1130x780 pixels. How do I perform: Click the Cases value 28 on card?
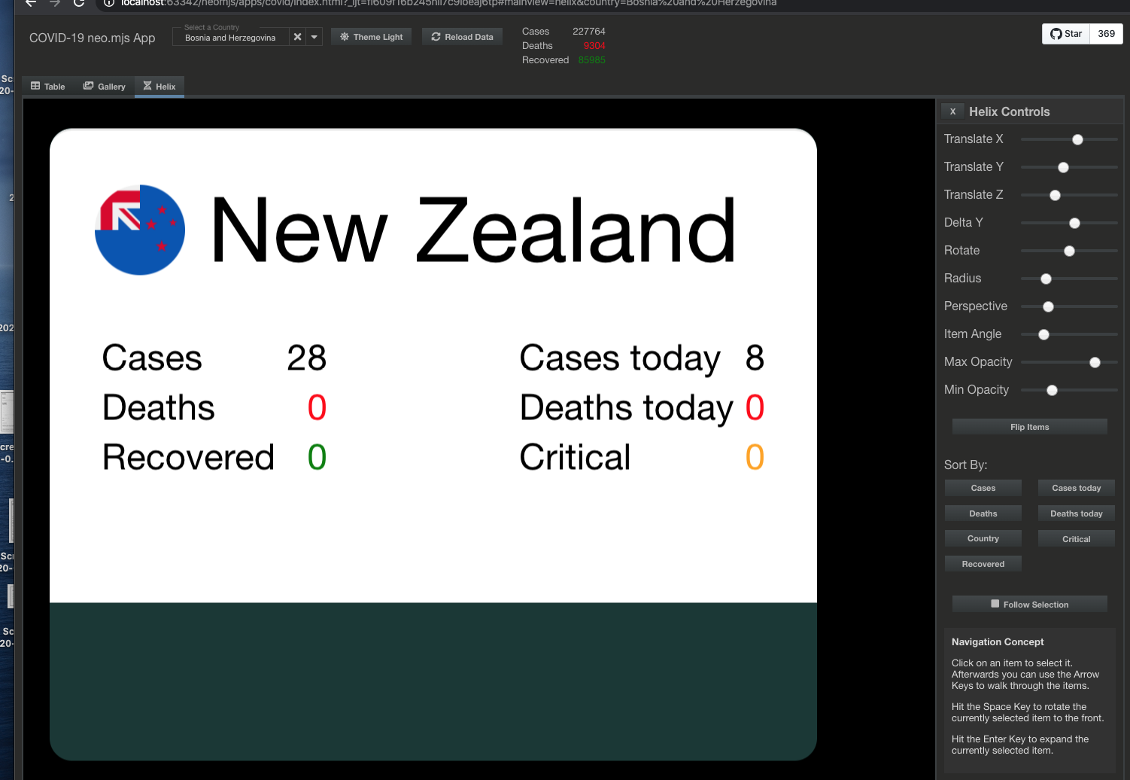click(x=306, y=358)
